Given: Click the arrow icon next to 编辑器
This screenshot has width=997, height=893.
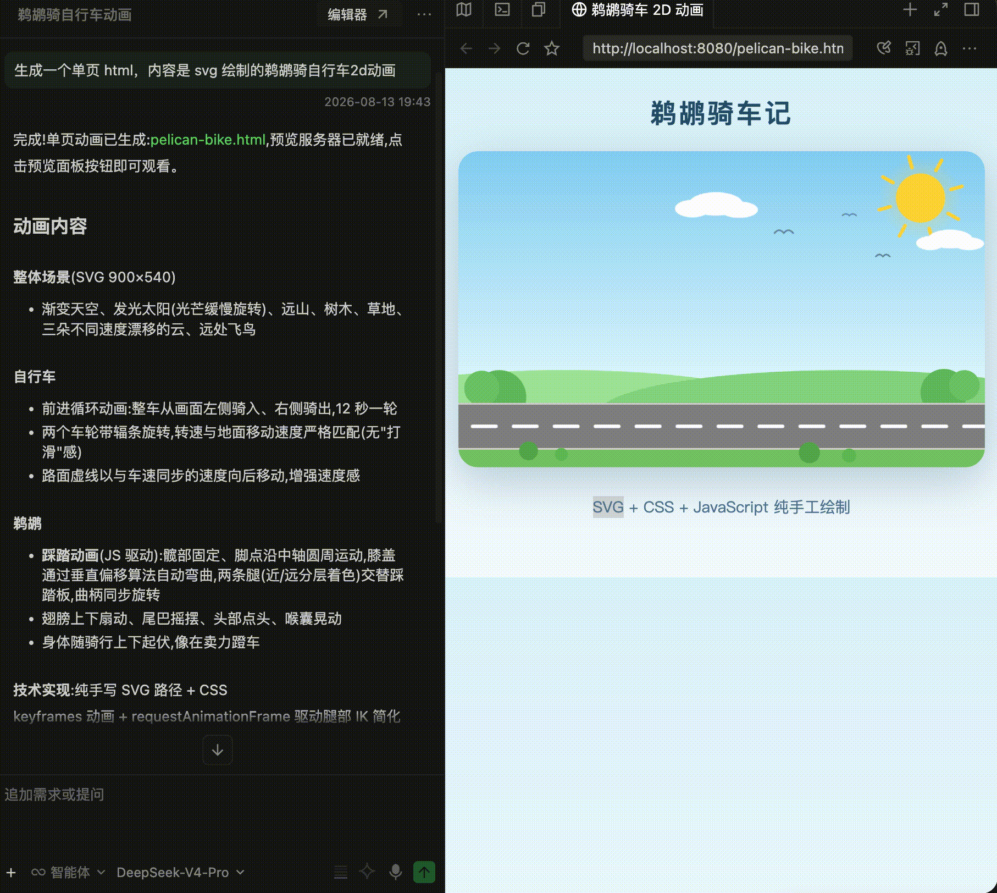Looking at the screenshot, I should click(x=383, y=15).
